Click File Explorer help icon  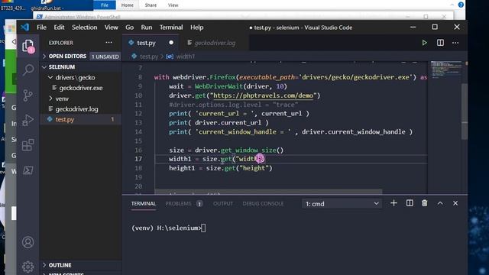click(461, 5)
